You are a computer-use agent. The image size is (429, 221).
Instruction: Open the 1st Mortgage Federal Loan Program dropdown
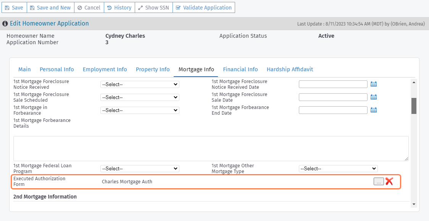point(140,168)
